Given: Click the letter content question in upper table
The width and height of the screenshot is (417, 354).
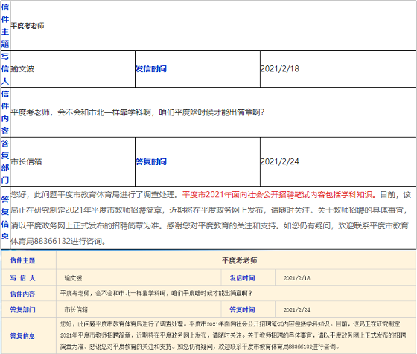Looking at the screenshot, I should pos(138,112).
